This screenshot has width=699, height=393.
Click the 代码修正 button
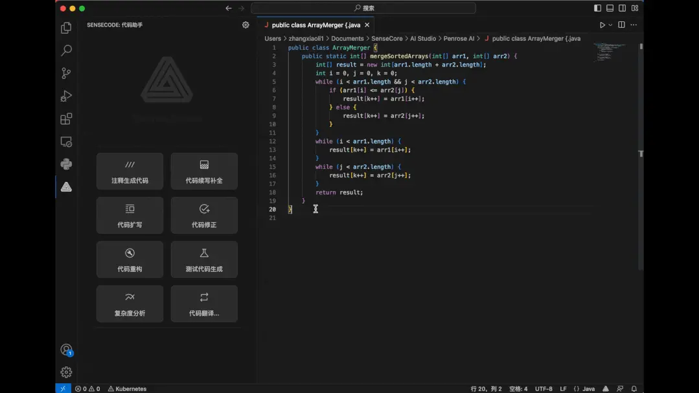coord(204,215)
